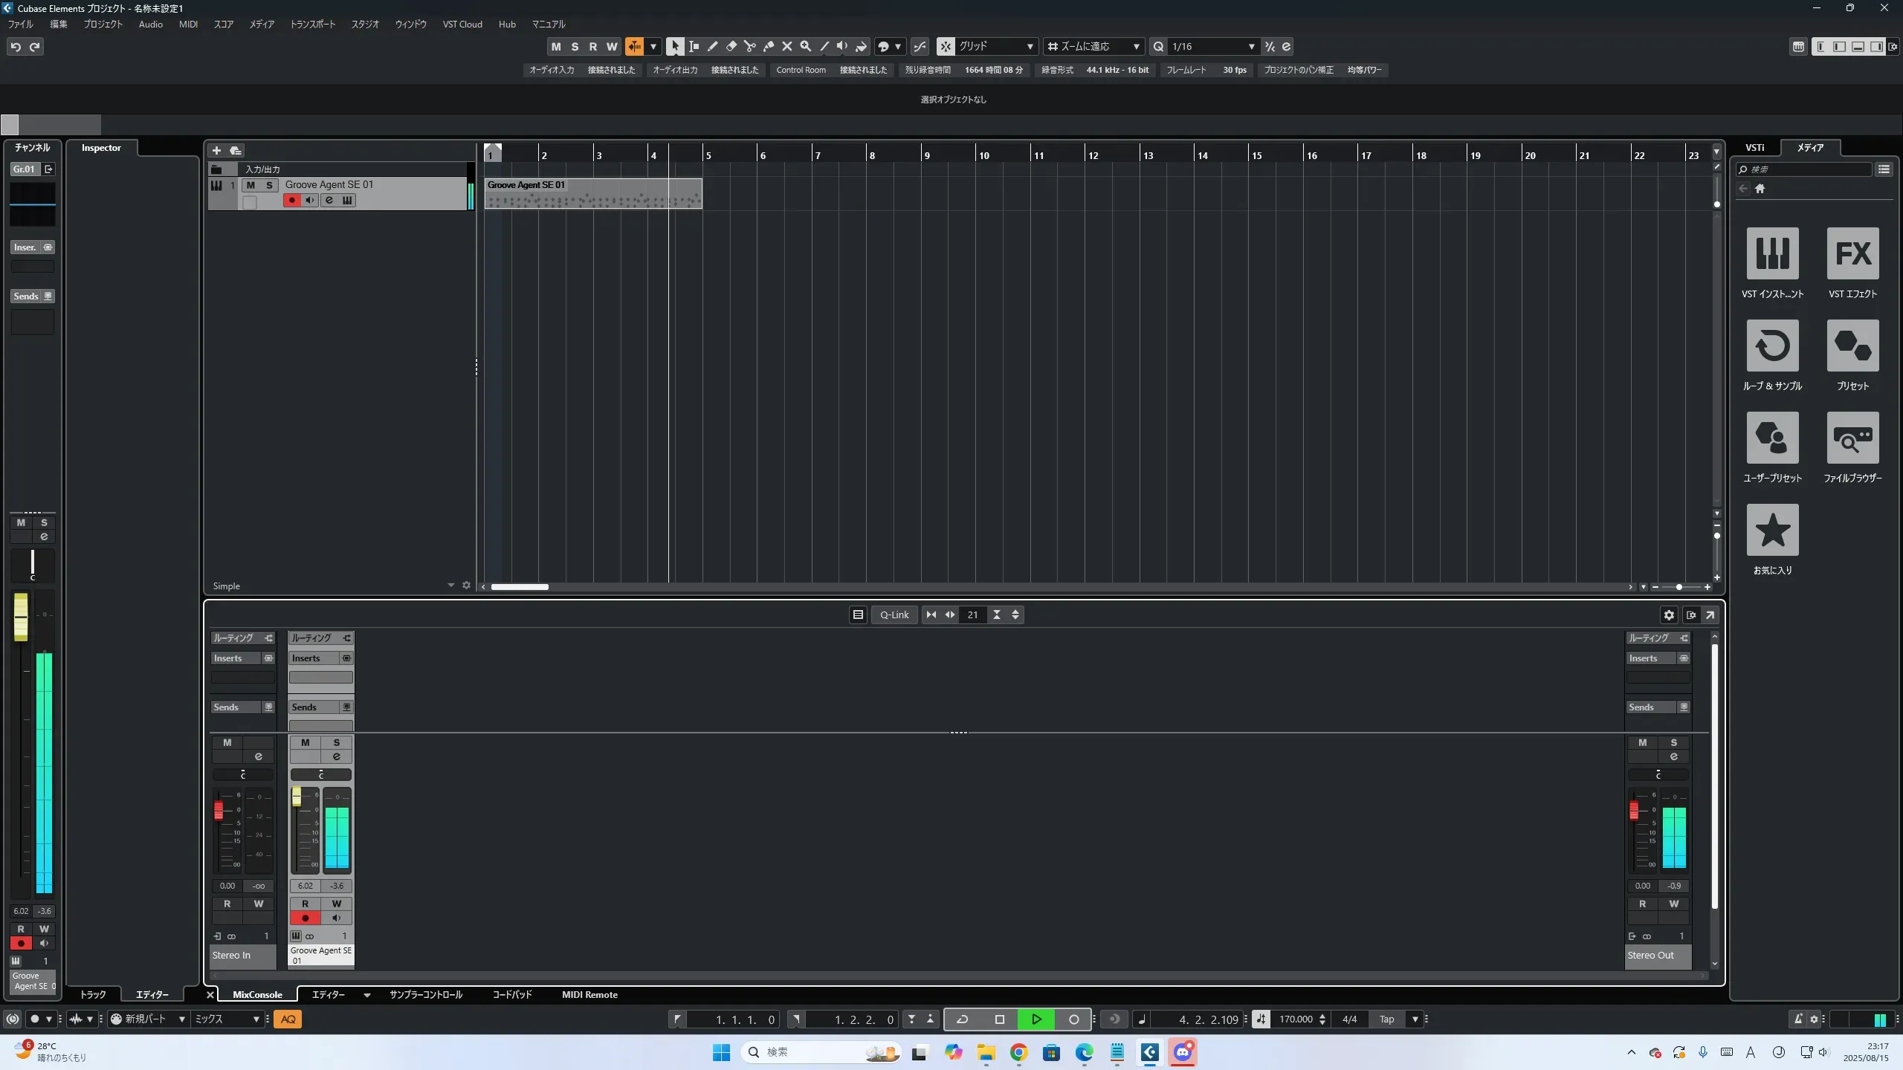Open VST Effects in media panel
This screenshot has height=1070, width=1903.
[1852, 253]
